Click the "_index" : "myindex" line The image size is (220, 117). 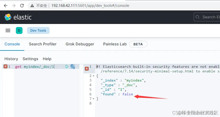coord(123,80)
